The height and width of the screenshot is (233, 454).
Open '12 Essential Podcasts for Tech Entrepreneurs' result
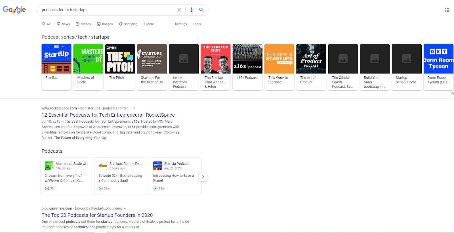pos(108,115)
